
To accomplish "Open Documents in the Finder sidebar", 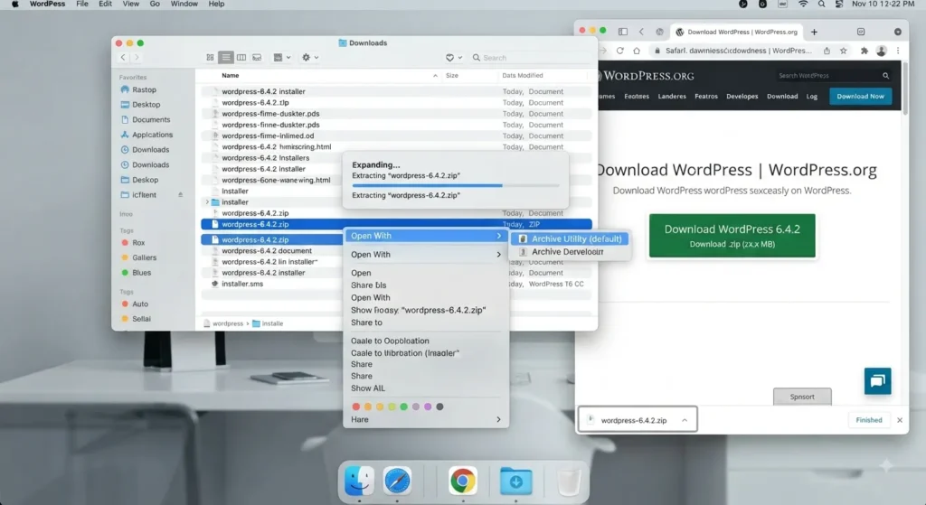I will click(x=151, y=120).
